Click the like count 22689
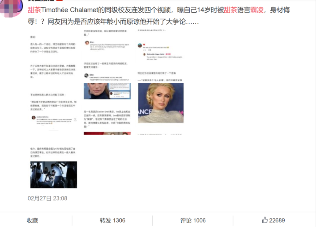 [277, 221]
